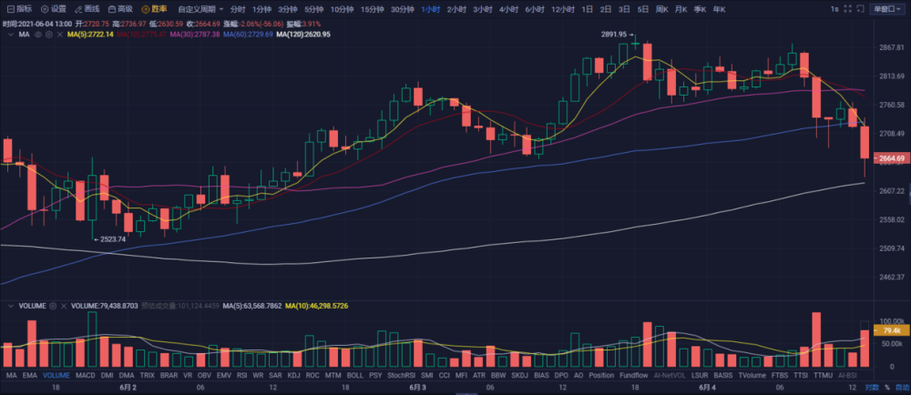Image resolution: width=911 pixels, height=395 pixels.
Task: Select the 1小时 timeframe
Action: [431, 9]
